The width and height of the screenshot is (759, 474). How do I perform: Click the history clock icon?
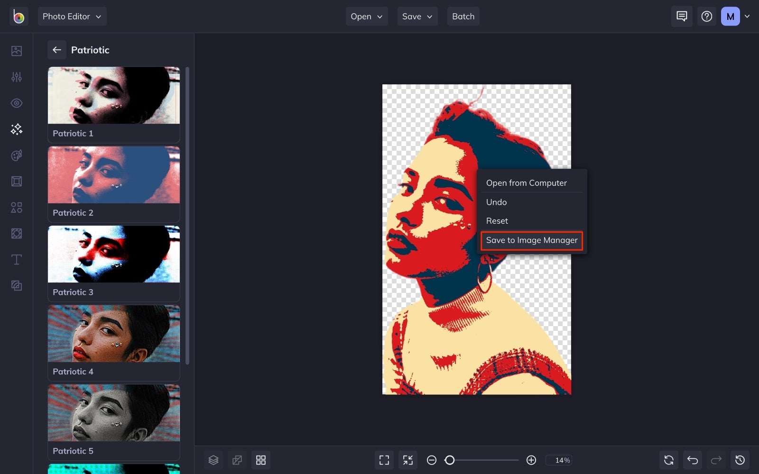click(x=740, y=460)
